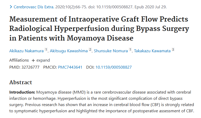
Task: Open author Takakazu Kawamata's link
Action: tap(152, 51)
